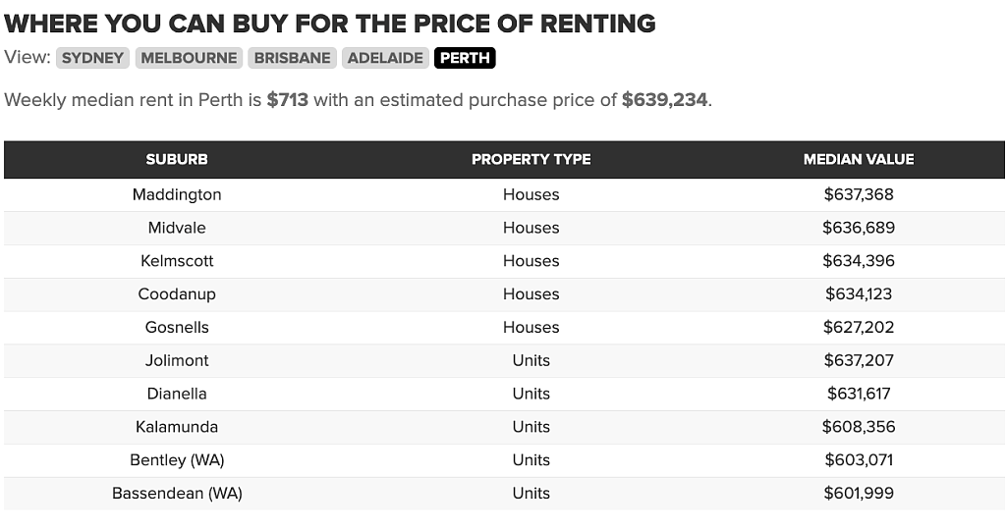Click the Property Type column header
The height and width of the screenshot is (531, 1006).
(531, 160)
